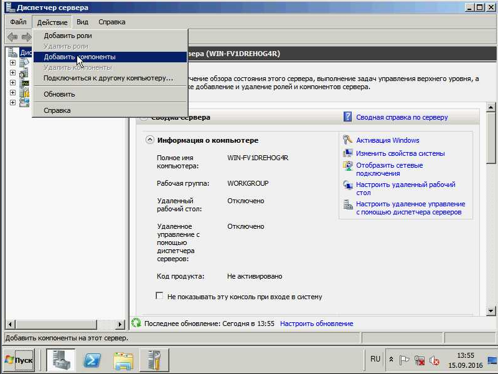Expand the second tree node plus box
498x374 pixels.
coord(12,72)
